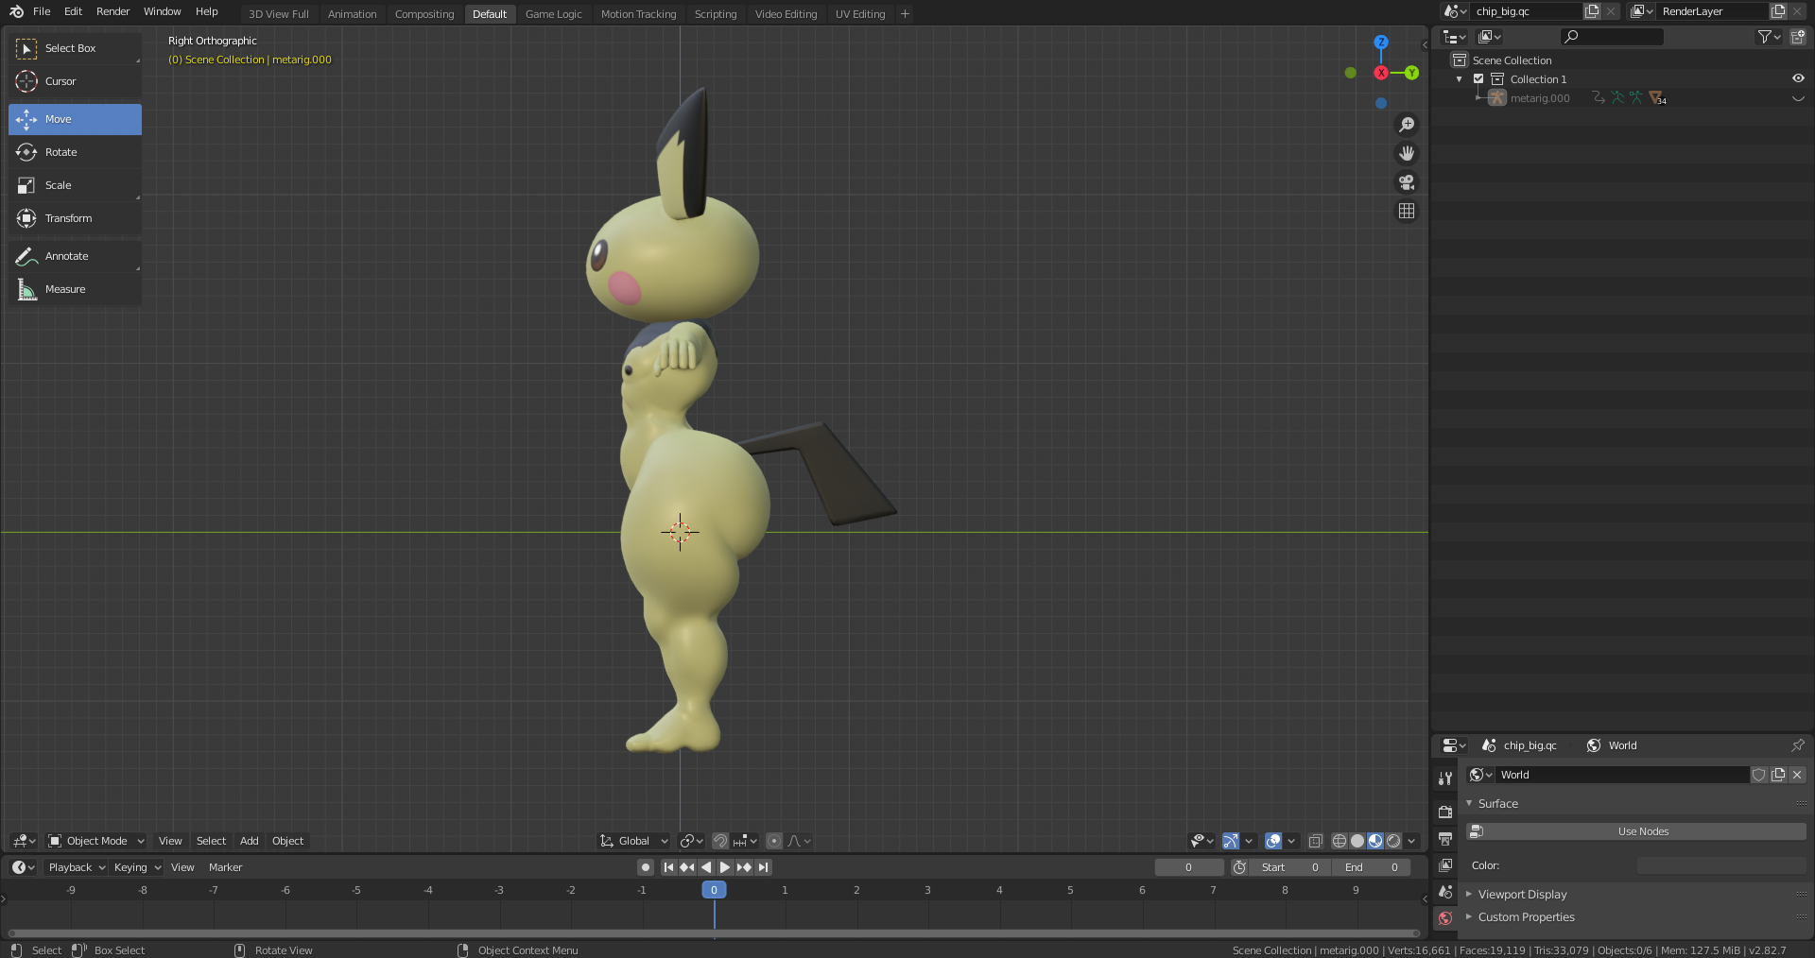Play the animation forward
Screen dimensions: 1815x958
(724, 867)
